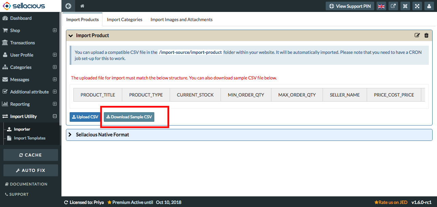Click the View Support PIN button

click(350, 6)
